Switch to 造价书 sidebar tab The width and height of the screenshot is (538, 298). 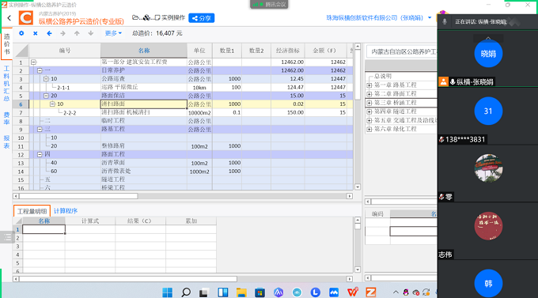(x=6, y=44)
